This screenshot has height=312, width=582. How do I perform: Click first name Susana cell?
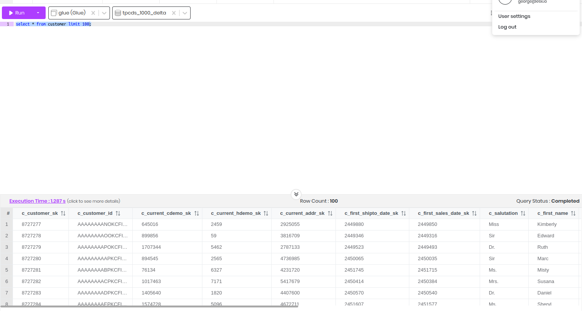coord(546,282)
